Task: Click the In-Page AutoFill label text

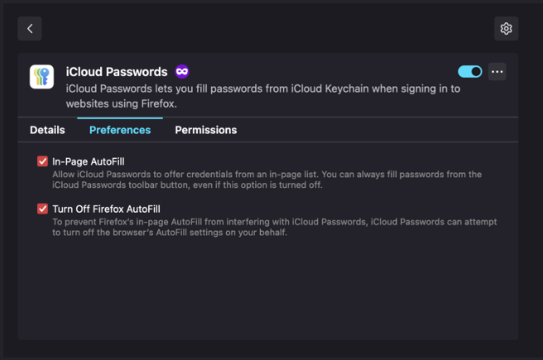Action: [x=88, y=161]
